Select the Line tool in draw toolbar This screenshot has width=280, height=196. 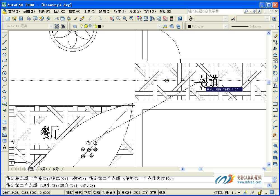4,36
